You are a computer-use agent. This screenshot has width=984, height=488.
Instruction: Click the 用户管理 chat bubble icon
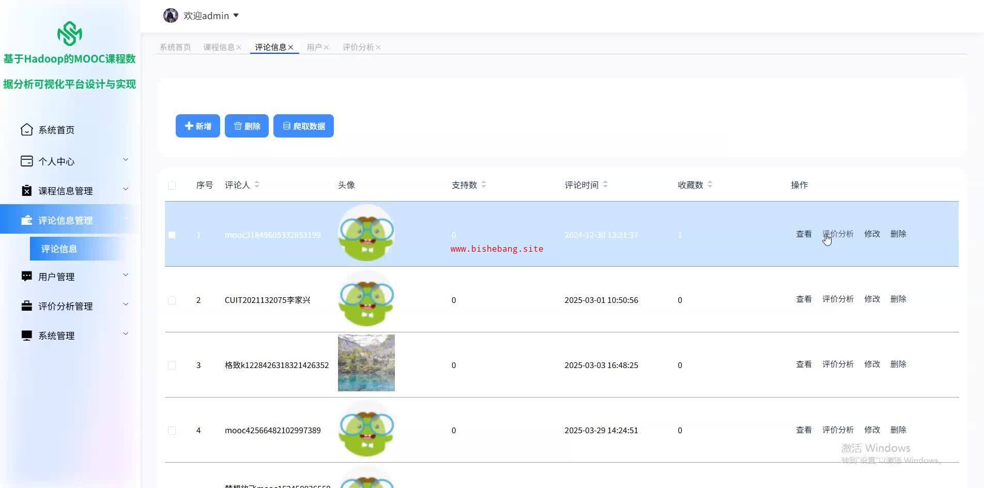point(26,277)
